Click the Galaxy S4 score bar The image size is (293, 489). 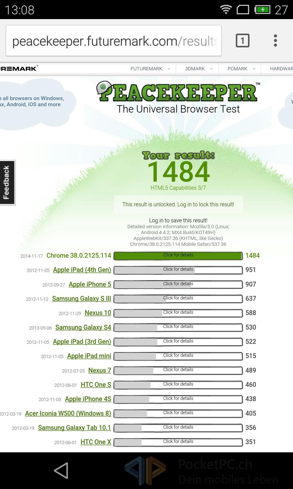(178, 327)
